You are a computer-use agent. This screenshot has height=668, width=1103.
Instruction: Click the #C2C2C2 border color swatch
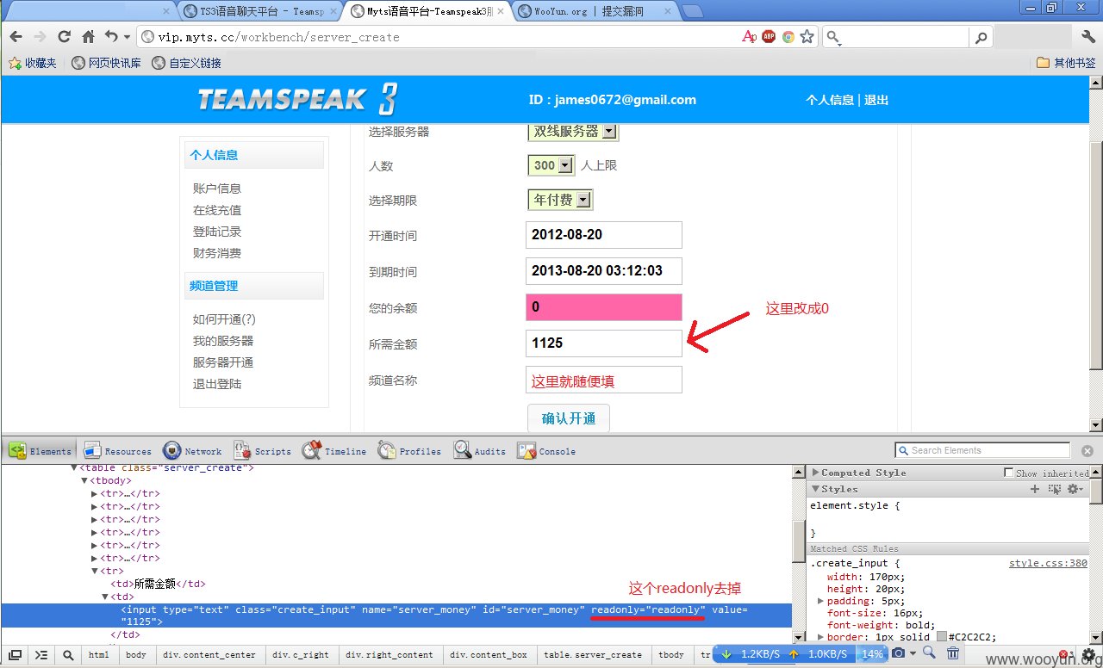pyautogui.click(x=942, y=637)
